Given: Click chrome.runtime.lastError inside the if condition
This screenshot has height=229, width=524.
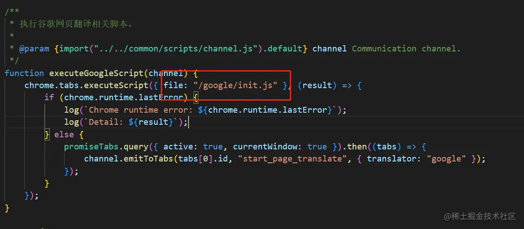Looking at the screenshot, I should point(123,98).
